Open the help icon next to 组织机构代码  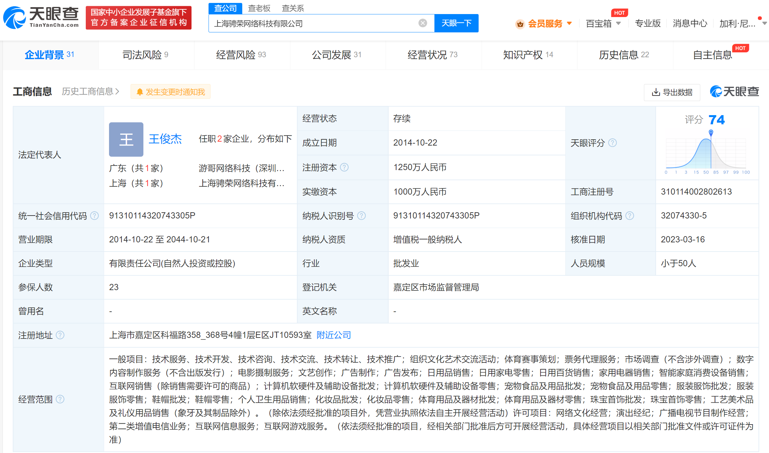pyautogui.click(x=630, y=216)
